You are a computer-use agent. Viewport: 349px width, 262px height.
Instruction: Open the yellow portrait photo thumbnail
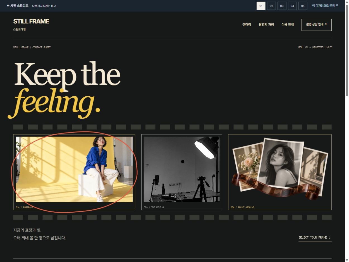click(x=74, y=169)
